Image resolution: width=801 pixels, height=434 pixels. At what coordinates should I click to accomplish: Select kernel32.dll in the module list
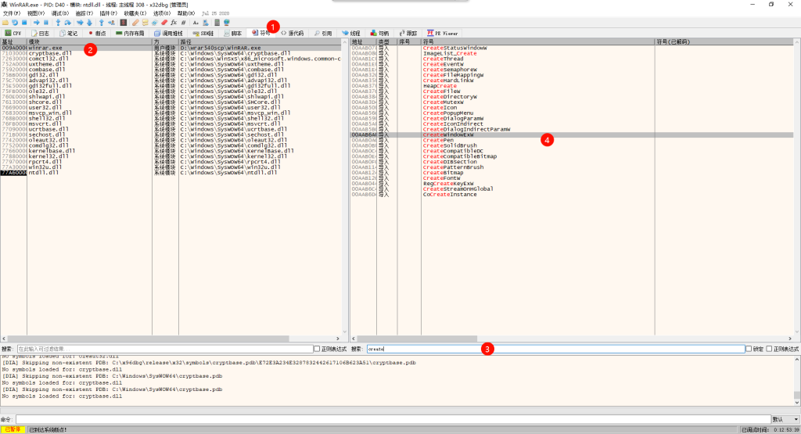(x=50, y=156)
